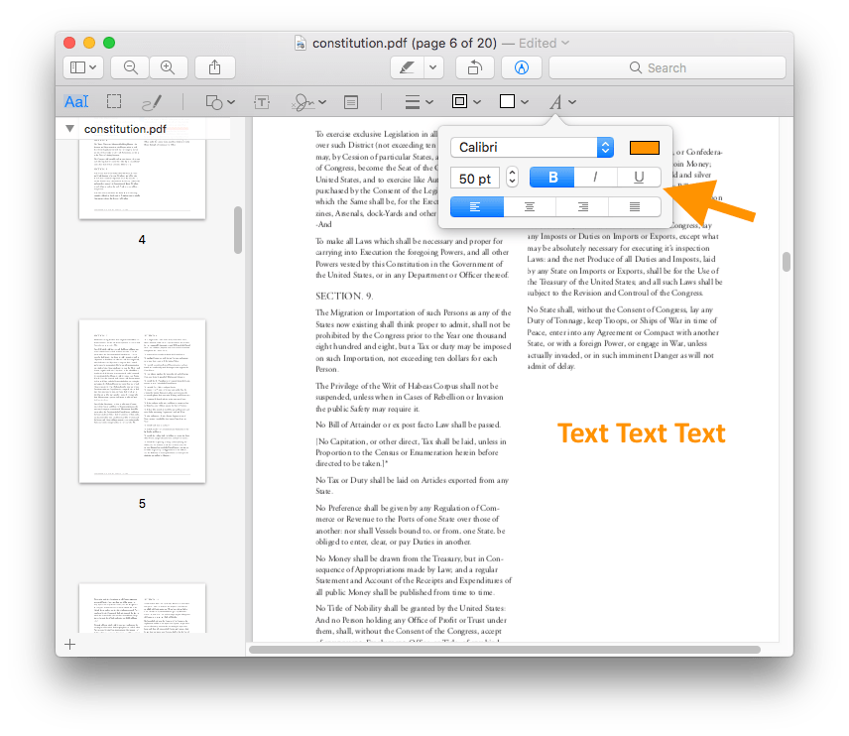
Task: Open the Sign tool for signatures
Action: (304, 101)
